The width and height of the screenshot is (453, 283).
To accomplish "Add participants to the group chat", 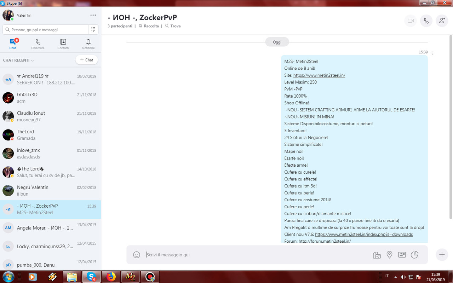I will tap(442, 21).
